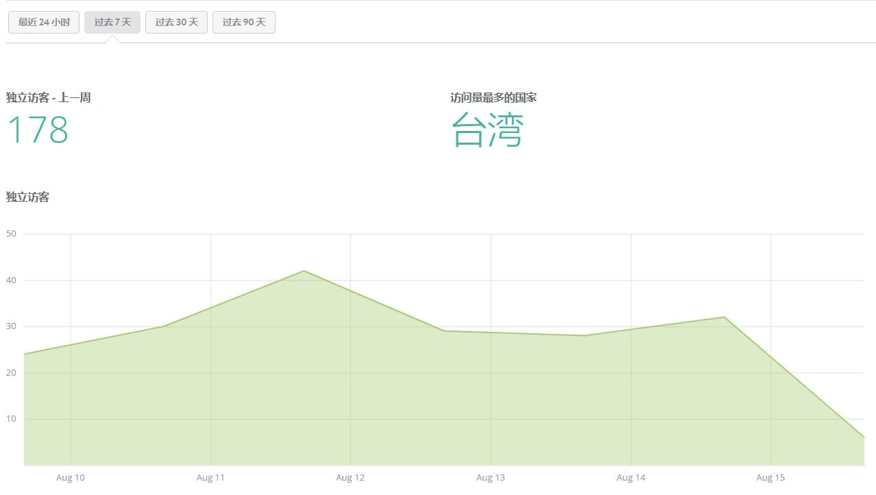Screen dimensions: 876x495
Task: Click the Aug 10 axis label
Action: (71, 478)
